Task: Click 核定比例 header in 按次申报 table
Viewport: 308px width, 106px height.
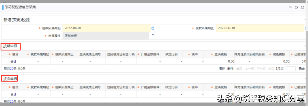Action: coord(171,87)
